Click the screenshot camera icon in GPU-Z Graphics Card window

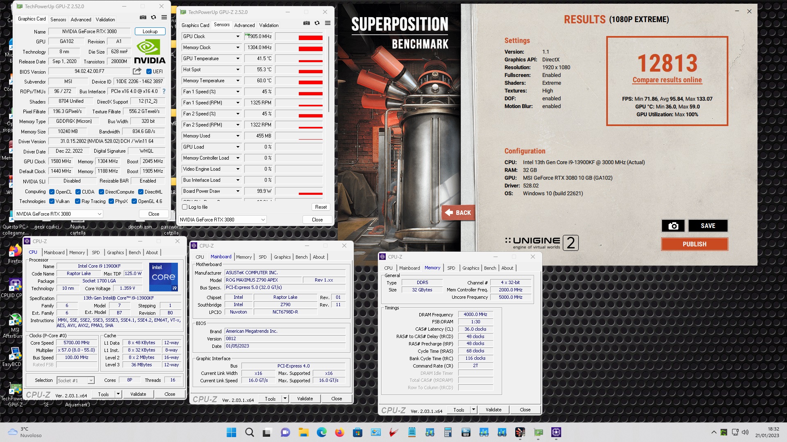tap(143, 17)
